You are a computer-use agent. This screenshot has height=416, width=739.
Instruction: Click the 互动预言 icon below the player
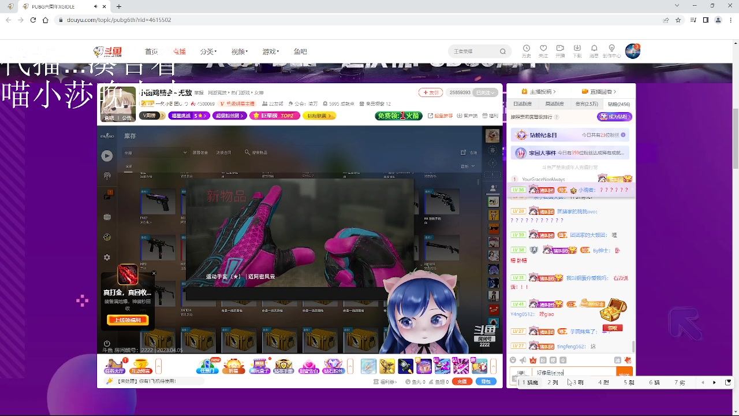[x=140, y=366]
